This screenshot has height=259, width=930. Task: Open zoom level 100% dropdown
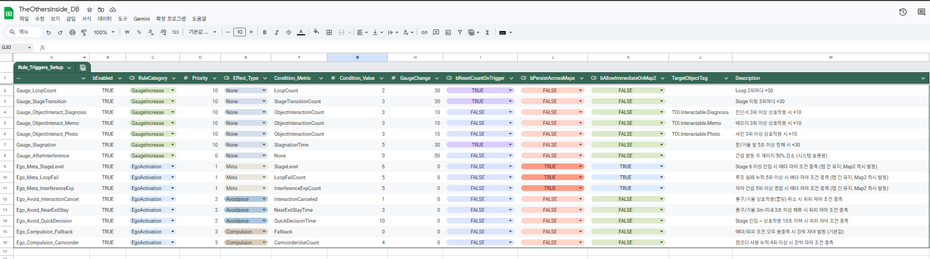tap(104, 33)
